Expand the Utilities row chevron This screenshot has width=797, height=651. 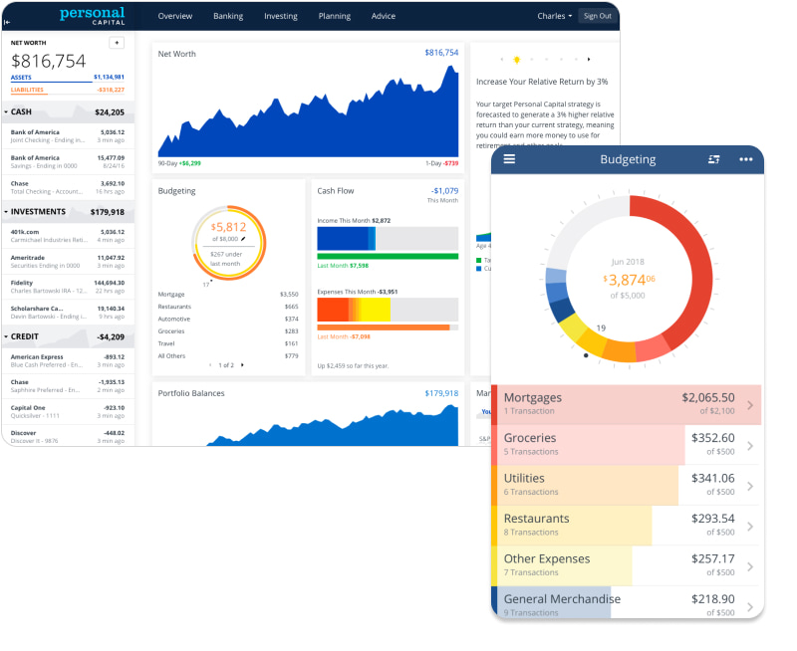(x=751, y=486)
